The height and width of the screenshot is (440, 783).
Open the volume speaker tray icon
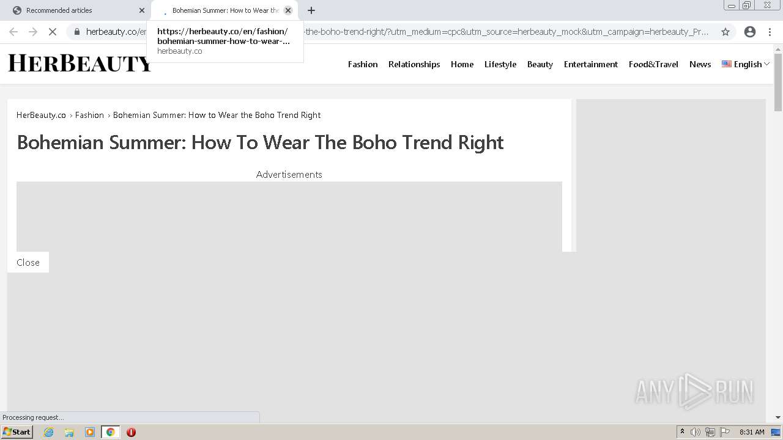[696, 432]
